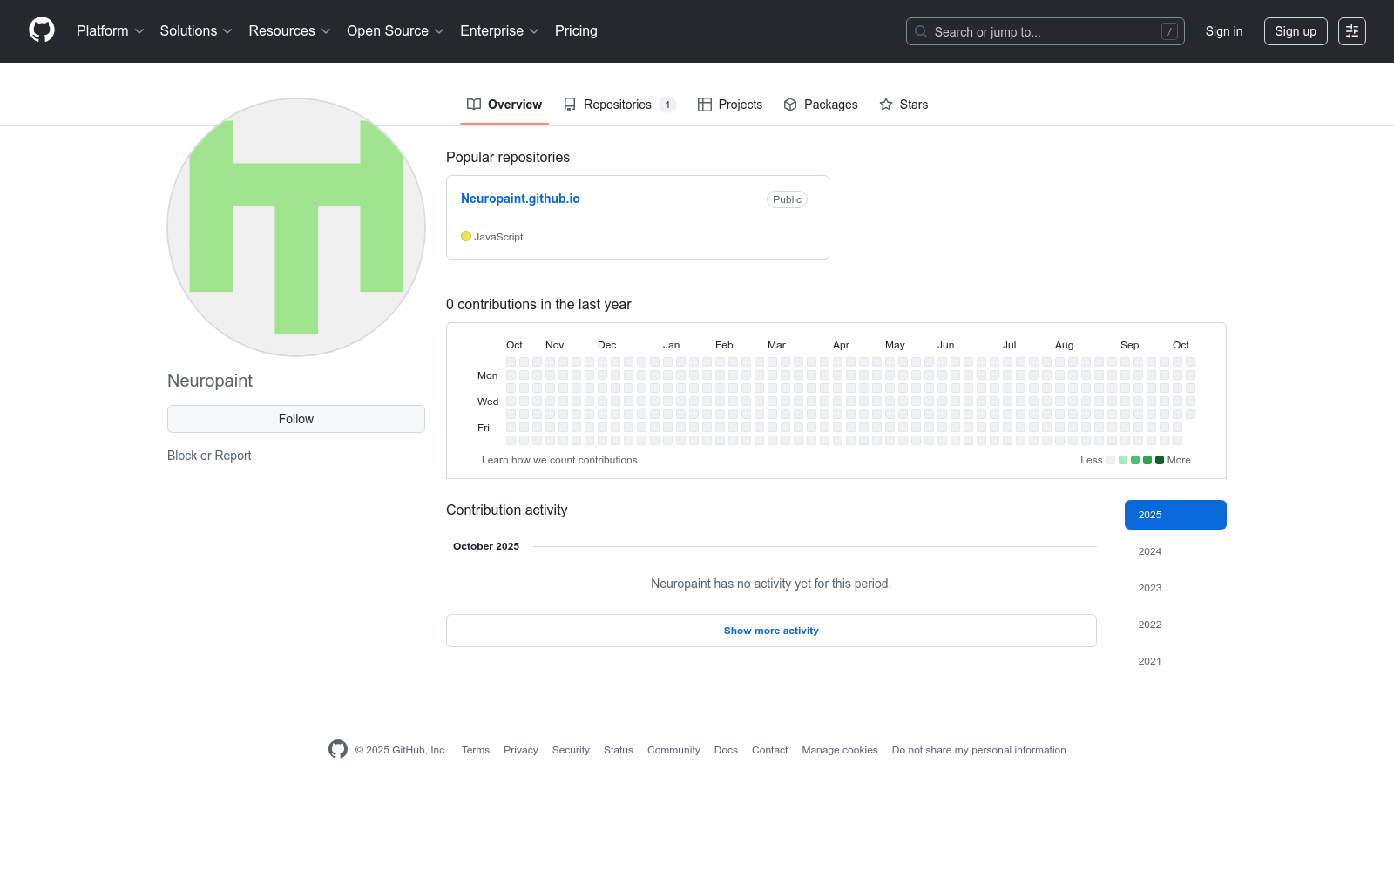Open the Privacy footer link
The width and height of the screenshot is (1394, 871).
point(521,750)
